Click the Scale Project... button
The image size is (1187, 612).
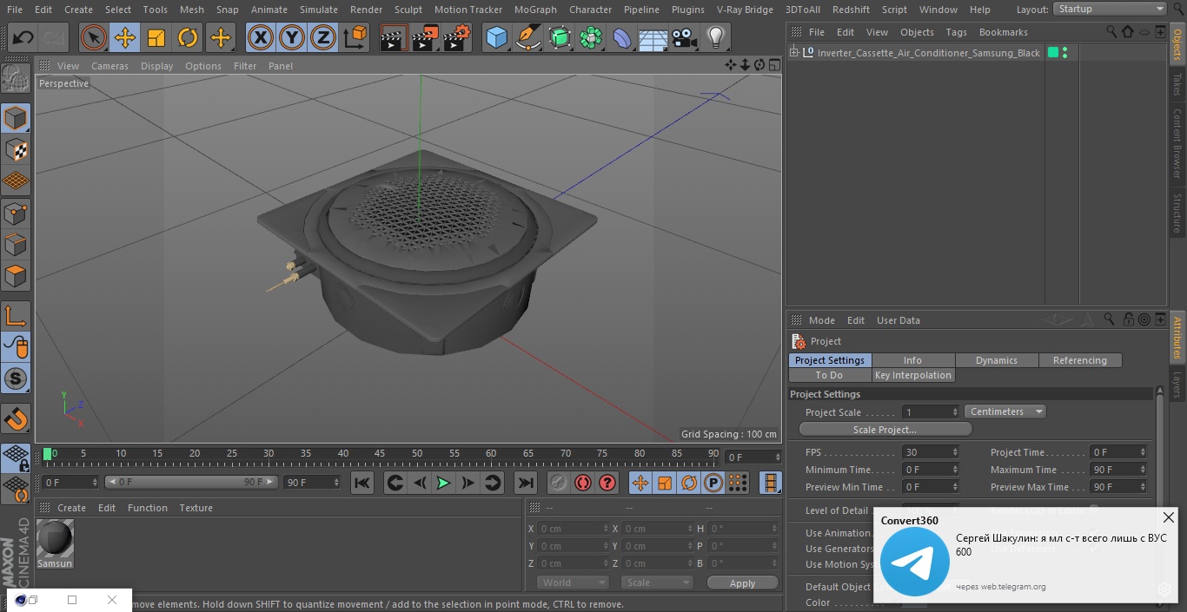885,430
